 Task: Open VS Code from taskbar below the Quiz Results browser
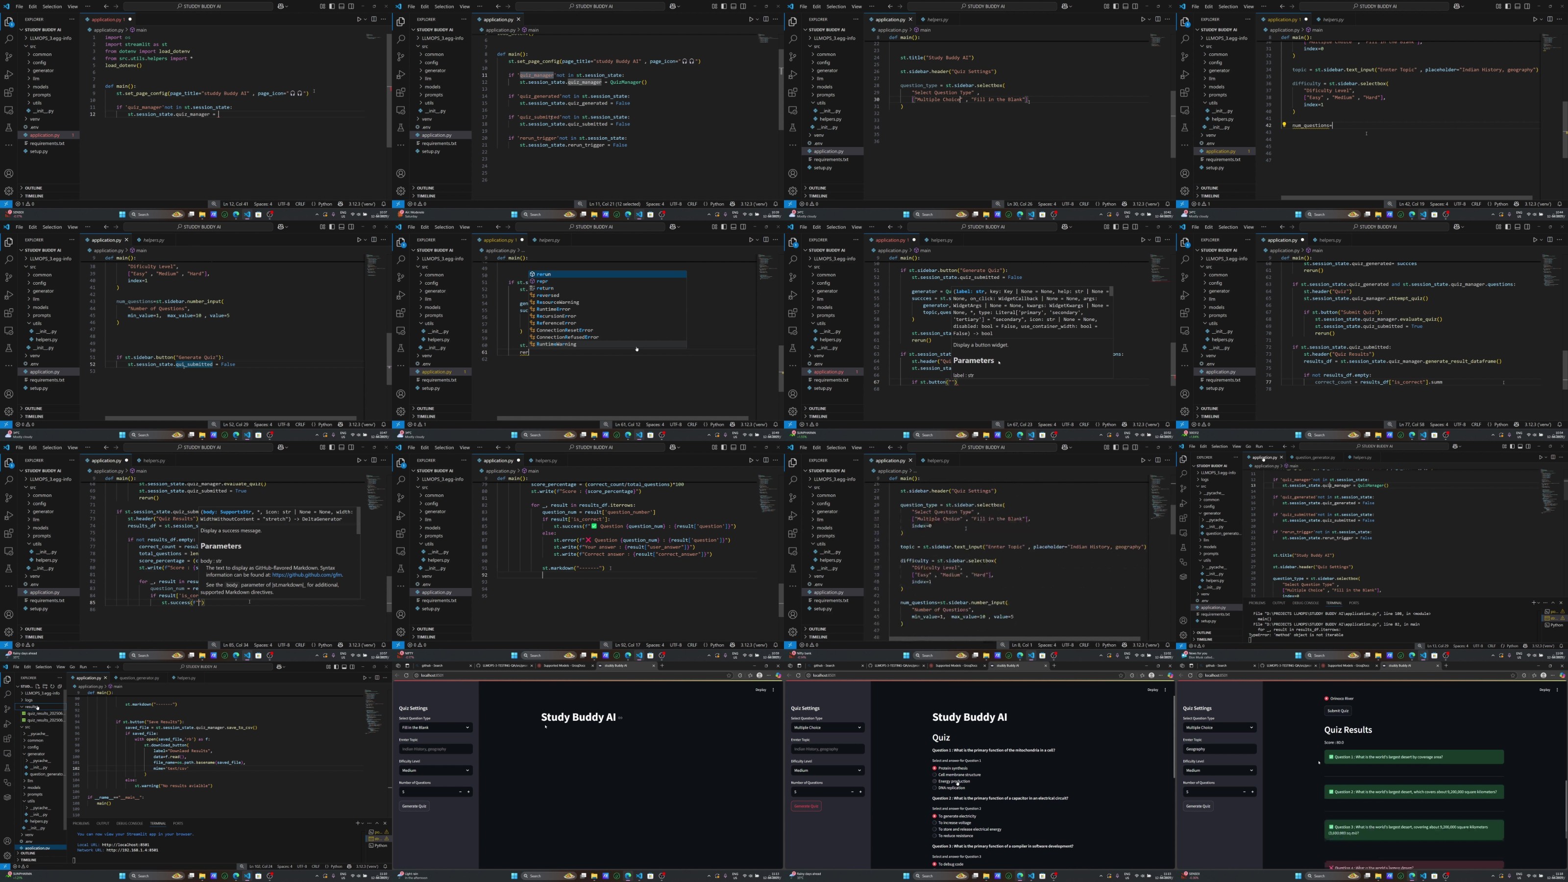[x=1423, y=876]
